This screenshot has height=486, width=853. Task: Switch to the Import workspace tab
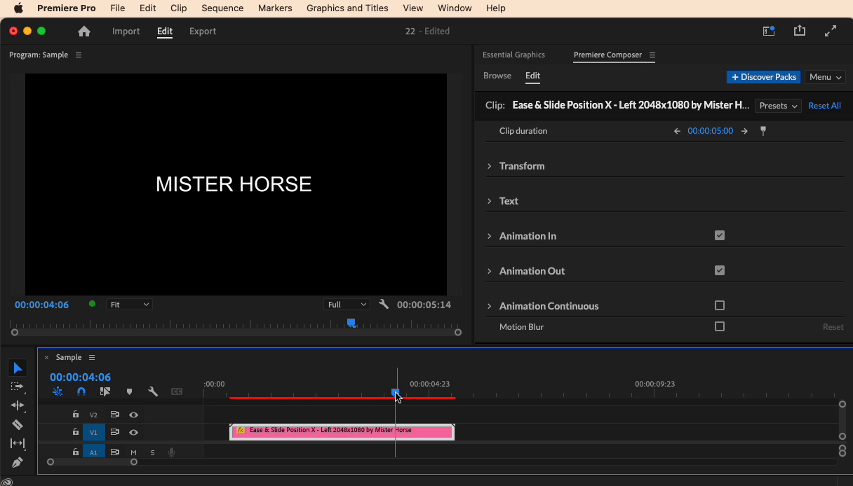[126, 32]
